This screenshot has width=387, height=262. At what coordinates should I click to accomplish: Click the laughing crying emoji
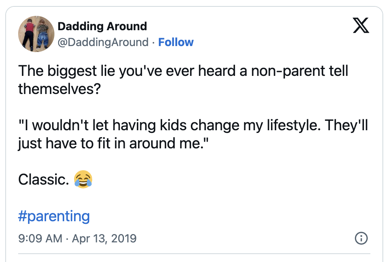83,180
